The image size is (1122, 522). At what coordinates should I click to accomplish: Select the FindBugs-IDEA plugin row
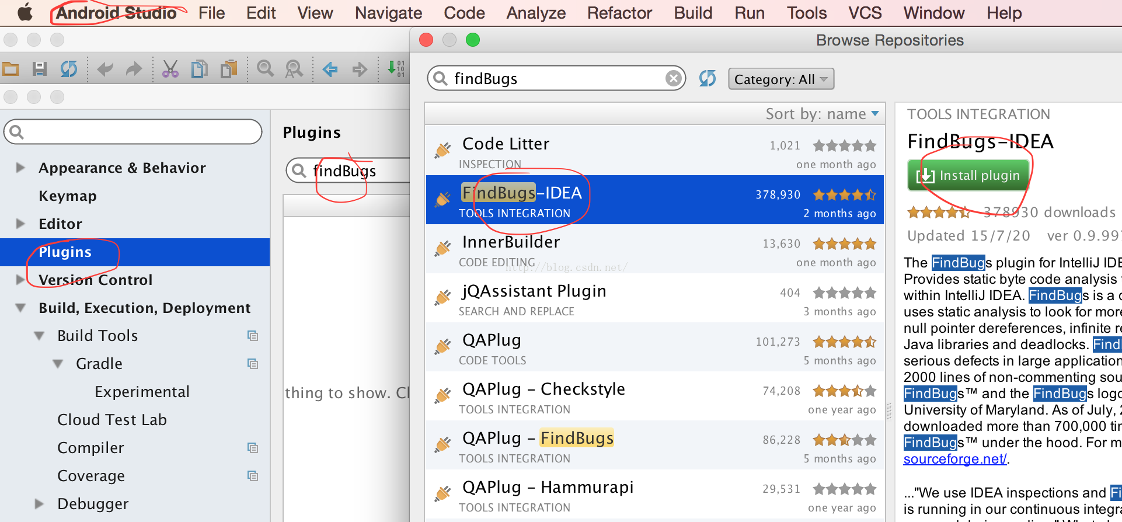[x=654, y=200]
